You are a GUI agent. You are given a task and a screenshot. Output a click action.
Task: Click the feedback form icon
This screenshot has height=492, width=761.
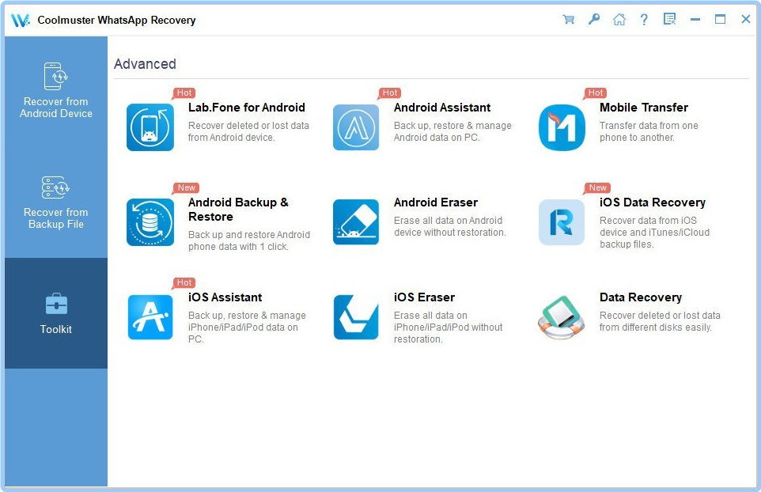click(669, 20)
